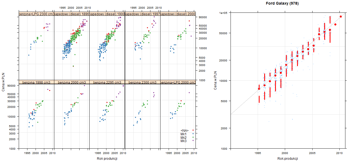Click the "2005" tick on Ford Galaxy x-axis
The height and width of the screenshot is (163, 353).
[313, 153]
